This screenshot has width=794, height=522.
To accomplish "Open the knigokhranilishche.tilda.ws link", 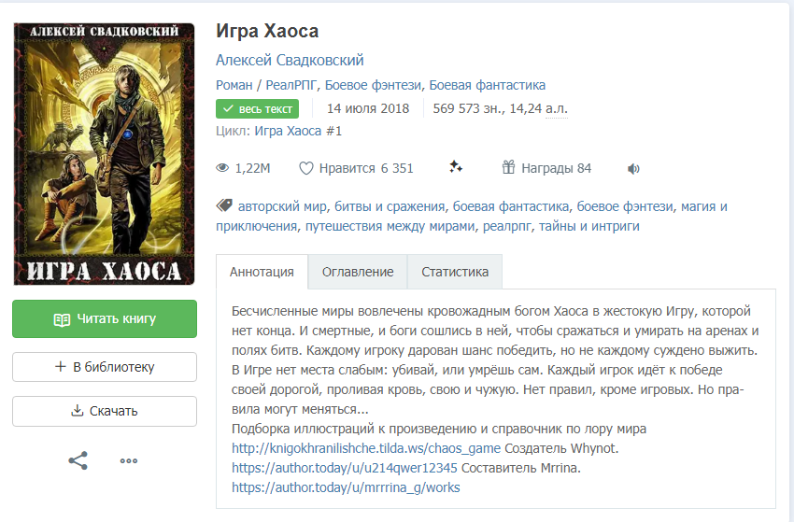I will (366, 448).
